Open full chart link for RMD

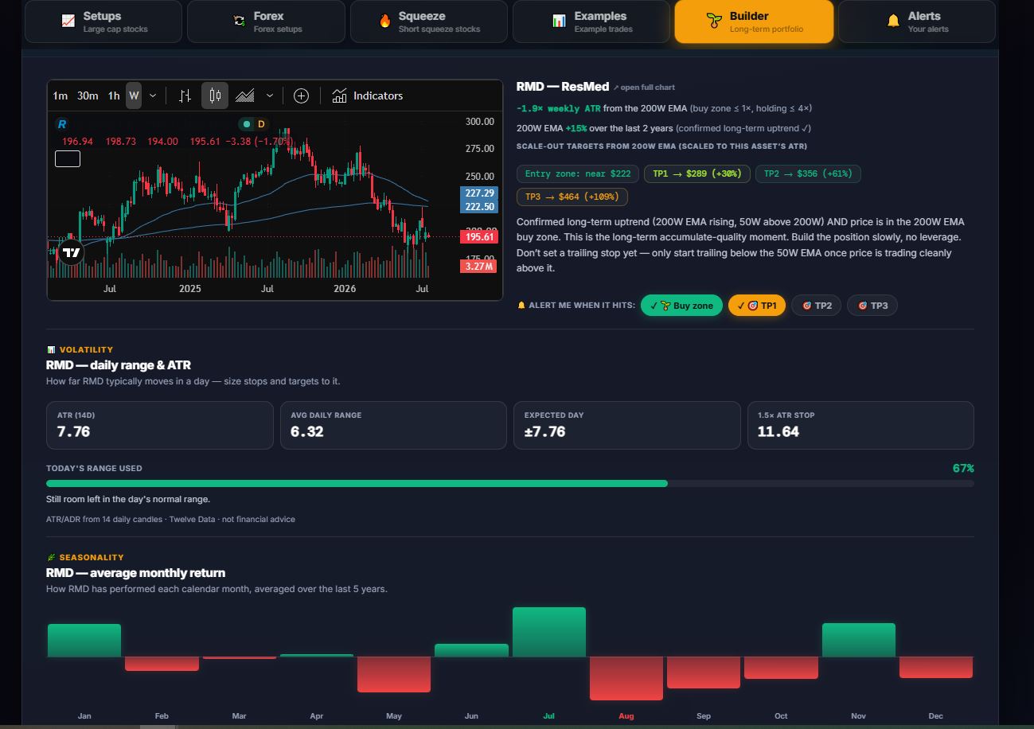(644, 88)
